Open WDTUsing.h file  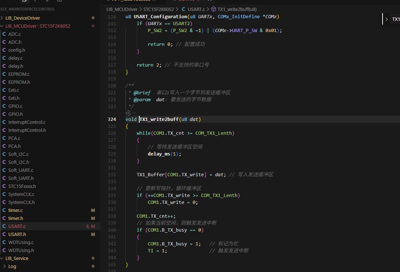pyautogui.click(x=21, y=250)
